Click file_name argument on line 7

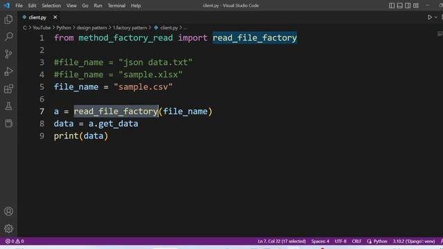(185, 111)
